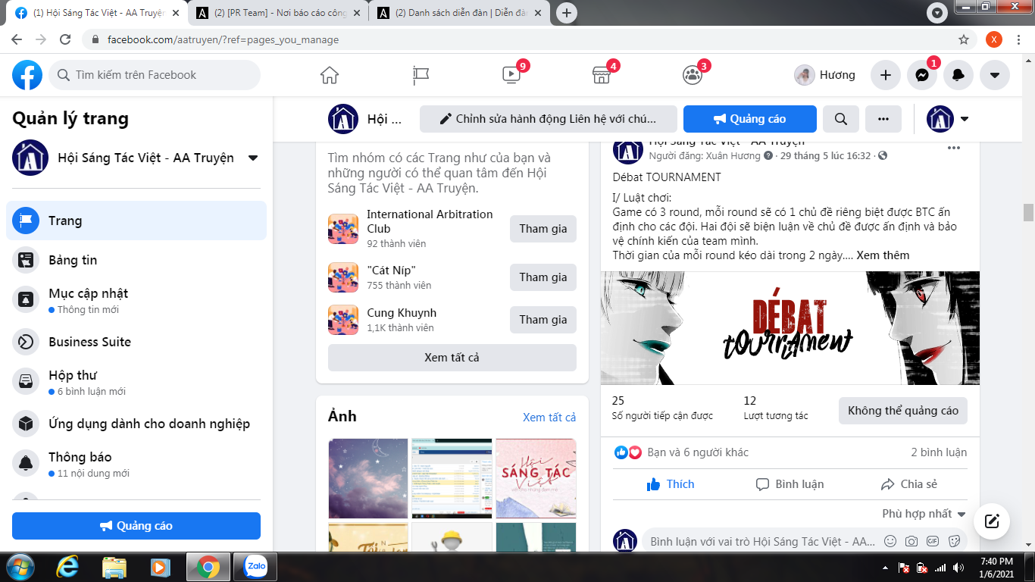Open Internet Explorer from the taskbar
This screenshot has width=1035, height=582.
point(68,567)
